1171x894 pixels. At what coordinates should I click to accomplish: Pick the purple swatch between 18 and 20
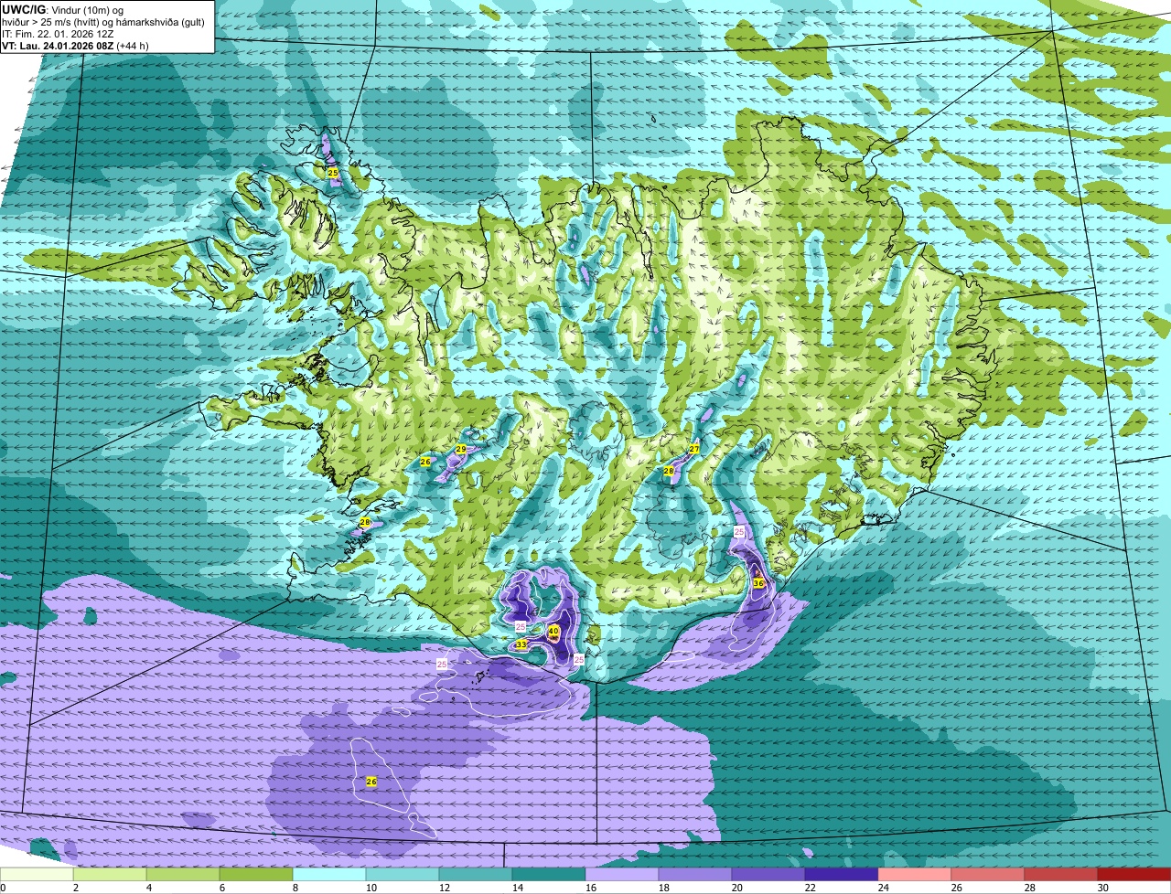[x=695, y=874]
